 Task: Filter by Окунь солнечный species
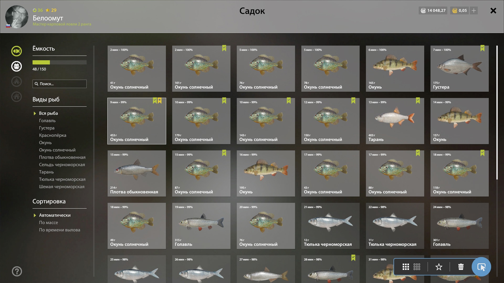point(57,150)
